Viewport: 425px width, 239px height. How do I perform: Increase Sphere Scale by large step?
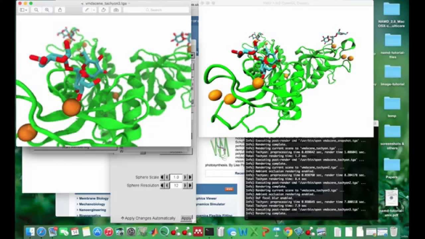pos(190,177)
